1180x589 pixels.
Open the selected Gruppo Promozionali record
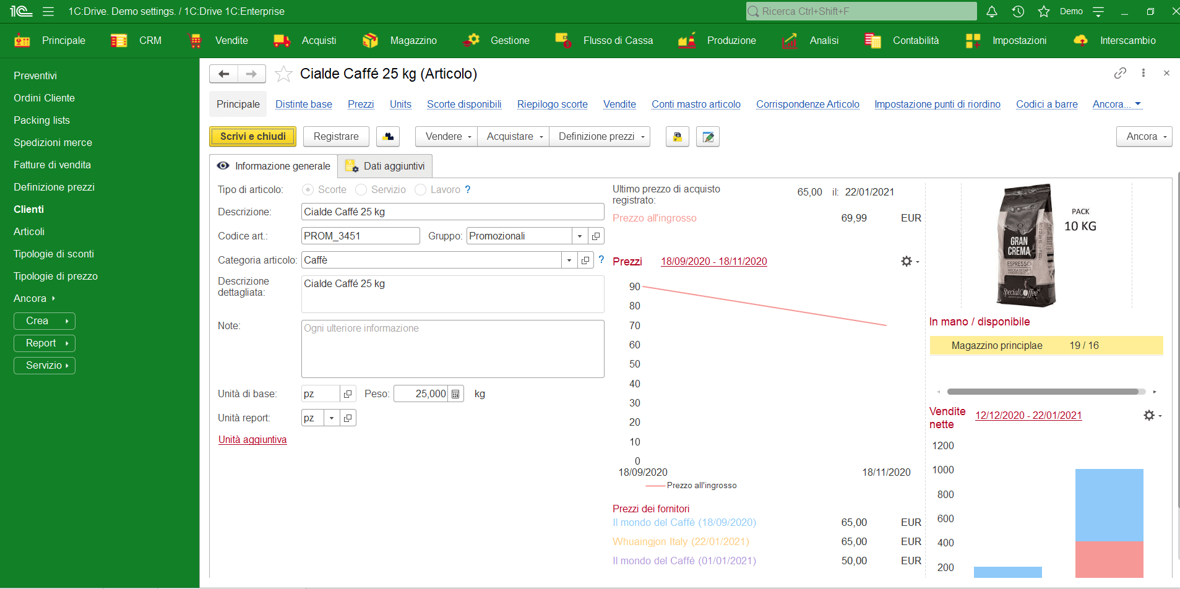[596, 236]
